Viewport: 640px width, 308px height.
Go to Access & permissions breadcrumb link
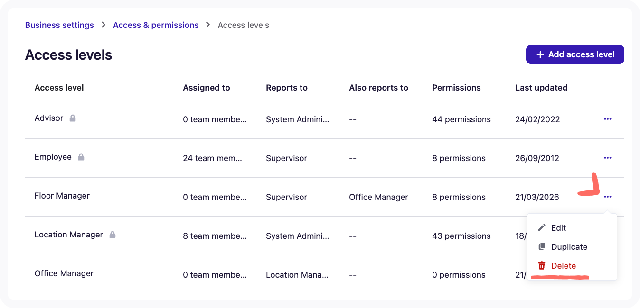[x=156, y=25]
